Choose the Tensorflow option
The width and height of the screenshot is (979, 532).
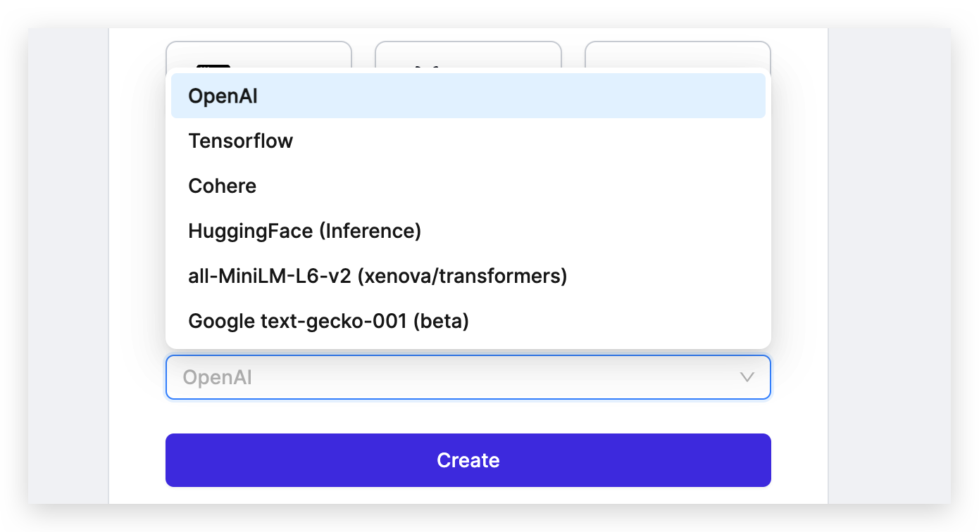click(x=468, y=141)
